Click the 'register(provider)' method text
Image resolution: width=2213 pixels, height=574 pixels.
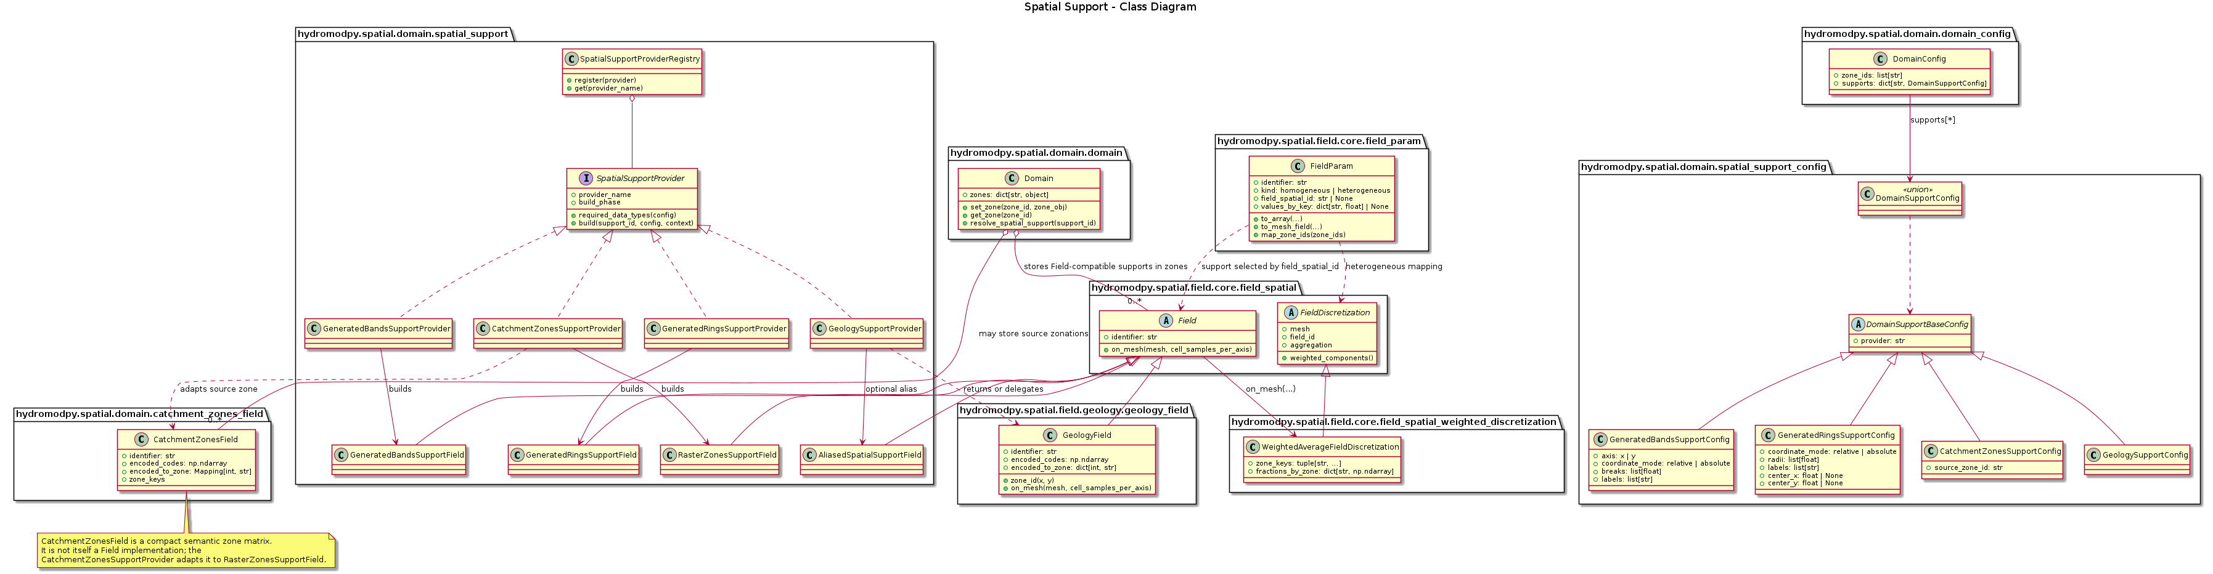point(606,80)
